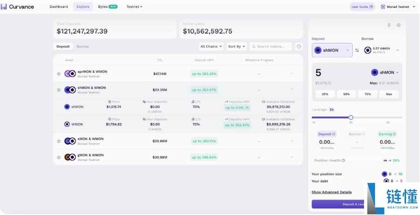Click the WMON token icon in expanded row
The width and height of the screenshot is (420, 215).
(67, 125)
